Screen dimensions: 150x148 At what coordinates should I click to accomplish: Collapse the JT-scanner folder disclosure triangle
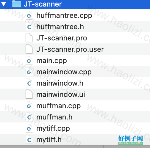pos(4,4)
